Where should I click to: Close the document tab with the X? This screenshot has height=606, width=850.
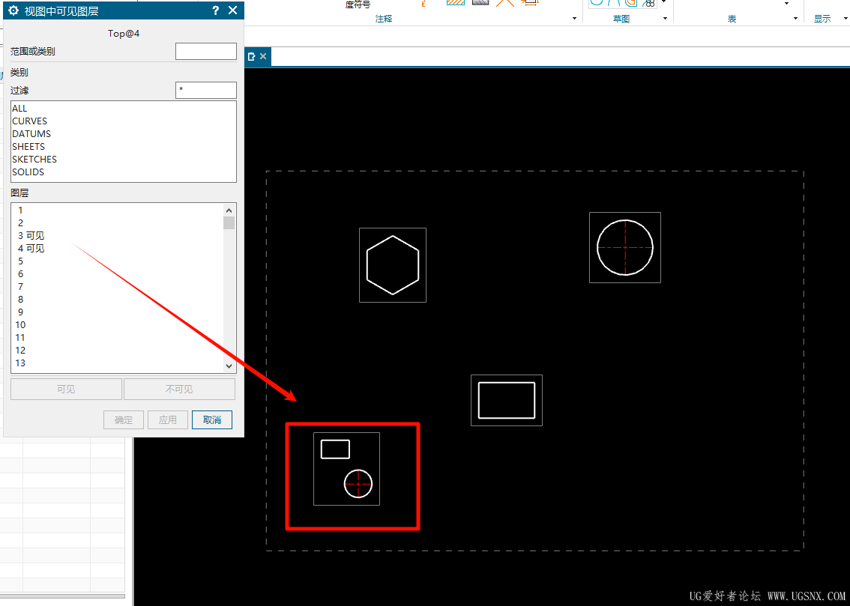click(263, 56)
